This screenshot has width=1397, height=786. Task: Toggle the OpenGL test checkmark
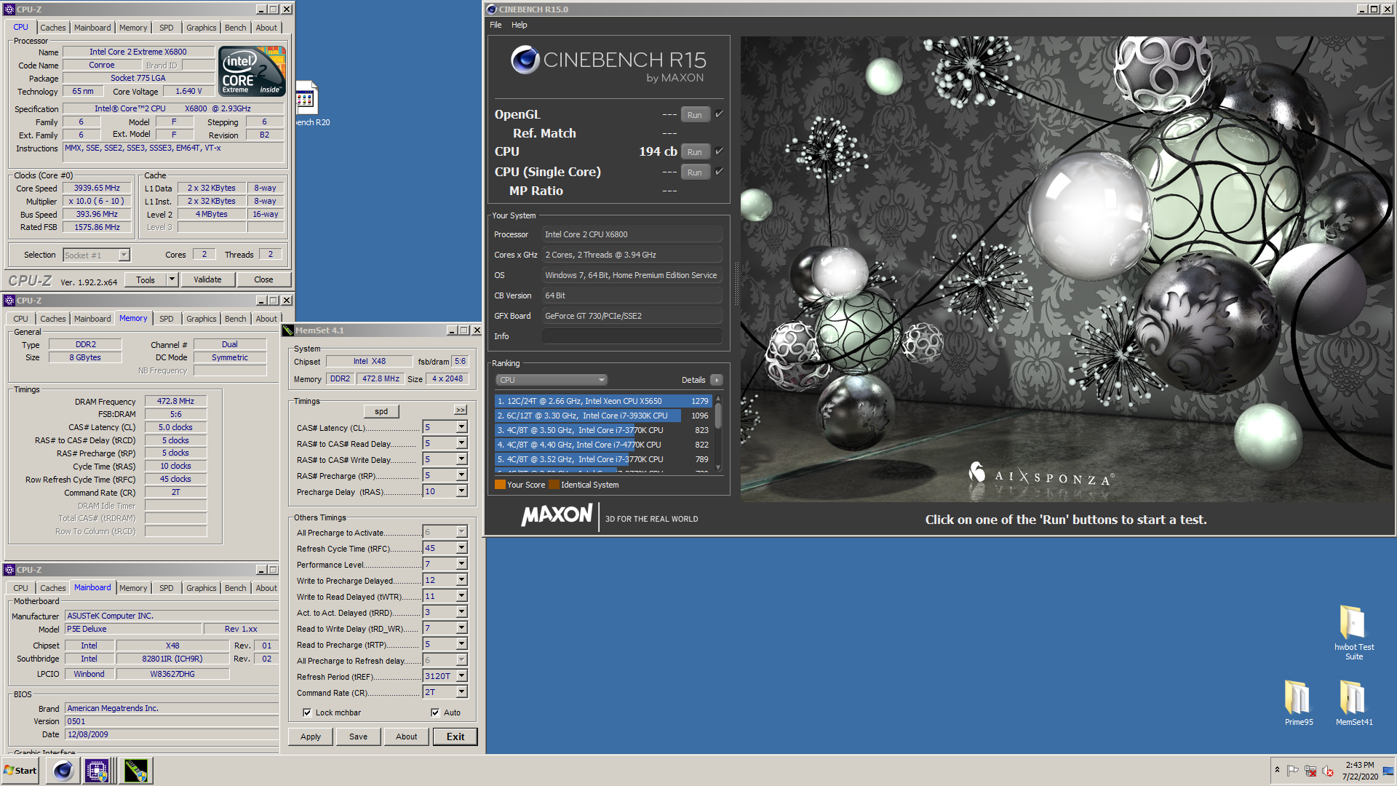point(719,114)
